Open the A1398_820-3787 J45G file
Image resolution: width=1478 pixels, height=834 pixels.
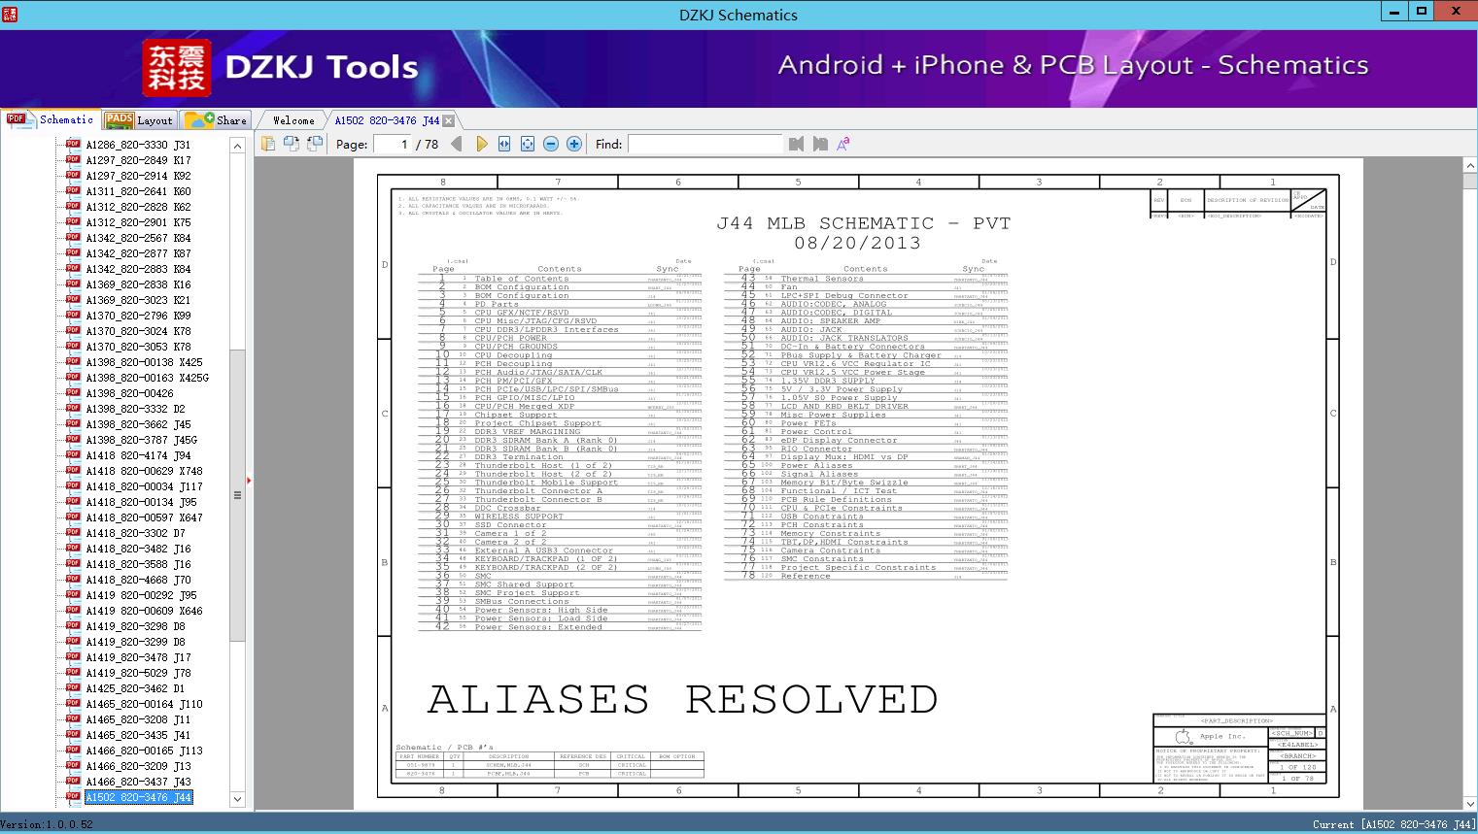[141, 440]
